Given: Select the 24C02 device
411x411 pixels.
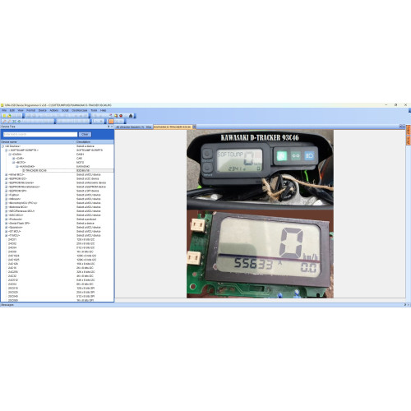Looking at the screenshot, I should pyautogui.click(x=12, y=243).
